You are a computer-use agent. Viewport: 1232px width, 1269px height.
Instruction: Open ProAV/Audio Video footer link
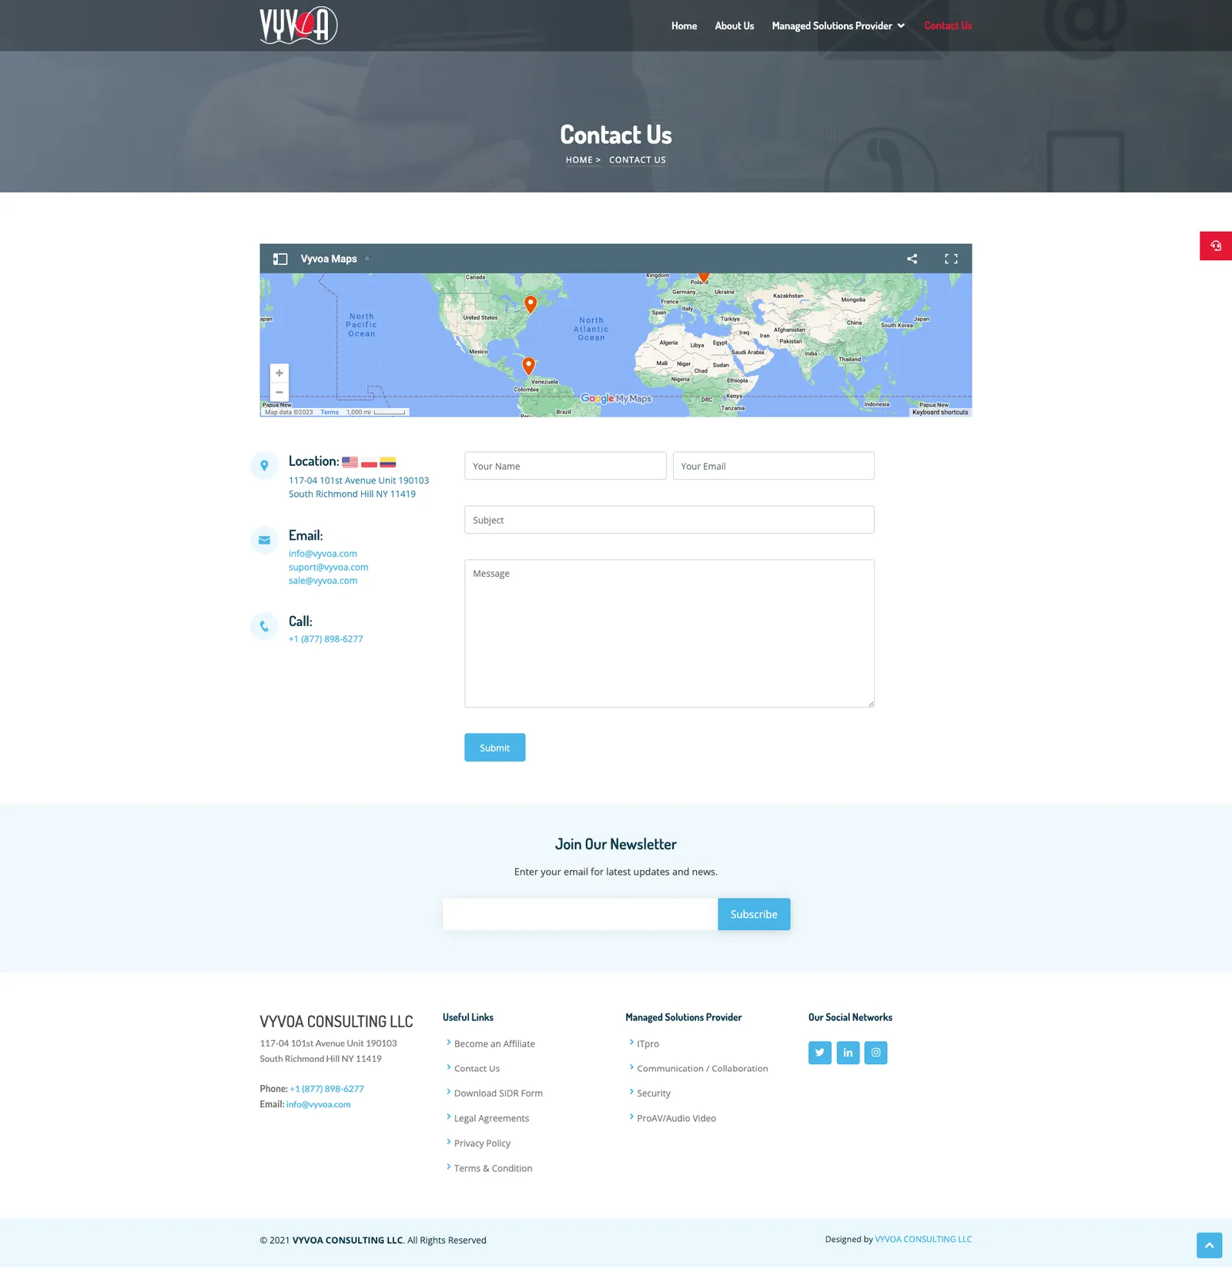click(x=676, y=1118)
